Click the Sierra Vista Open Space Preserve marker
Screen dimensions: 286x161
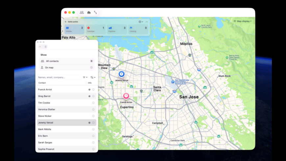coord(227,57)
